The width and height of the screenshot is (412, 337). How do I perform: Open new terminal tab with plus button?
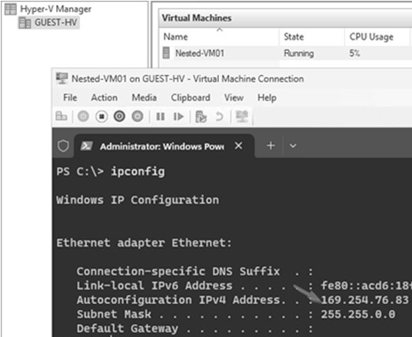pos(271,145)
